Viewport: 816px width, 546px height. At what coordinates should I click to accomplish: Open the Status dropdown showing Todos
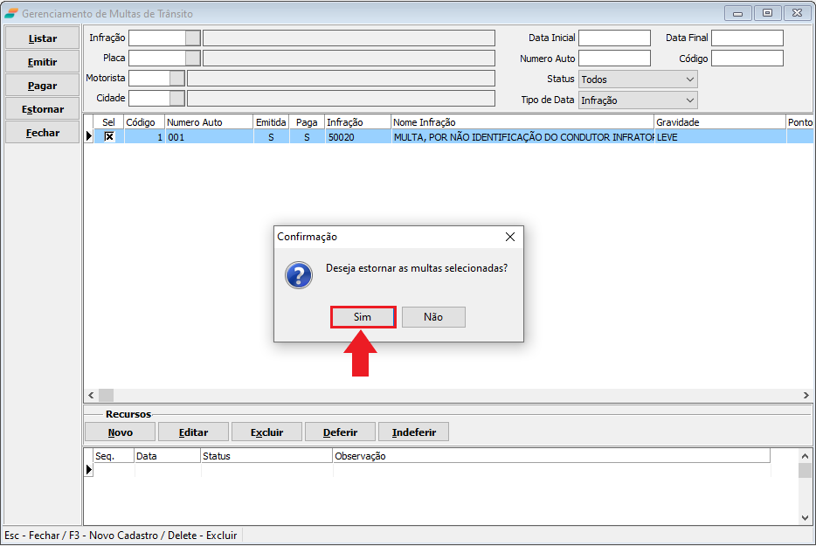pyautogui.click(x=689, y=79)
